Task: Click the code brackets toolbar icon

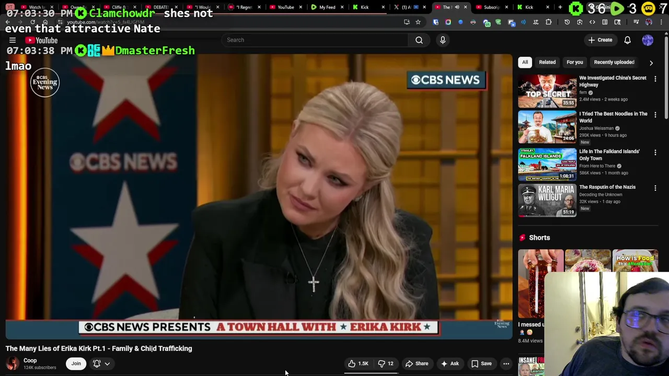Action: pyautogui.click(x=592, y=22)
